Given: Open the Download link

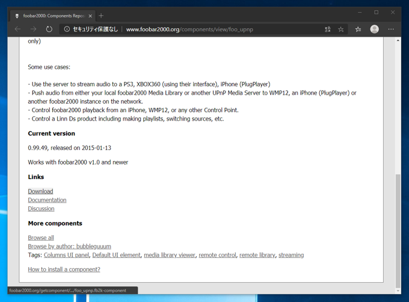Looking at the screenshot, I should pos(40,192).
